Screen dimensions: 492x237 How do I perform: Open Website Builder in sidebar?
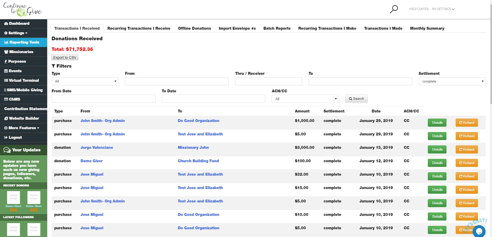tap(23, 118)
